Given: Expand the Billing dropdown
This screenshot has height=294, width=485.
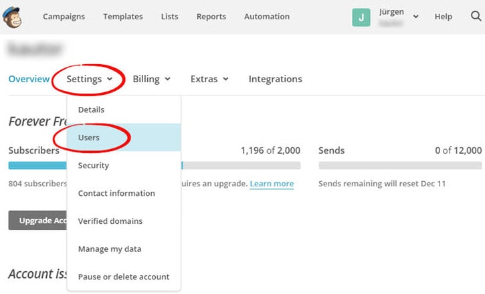Looking at the screenshot, I should (151, 79).
